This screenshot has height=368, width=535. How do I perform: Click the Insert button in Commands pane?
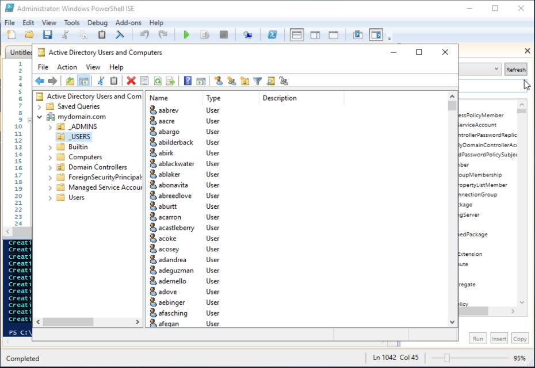(499, 339)
